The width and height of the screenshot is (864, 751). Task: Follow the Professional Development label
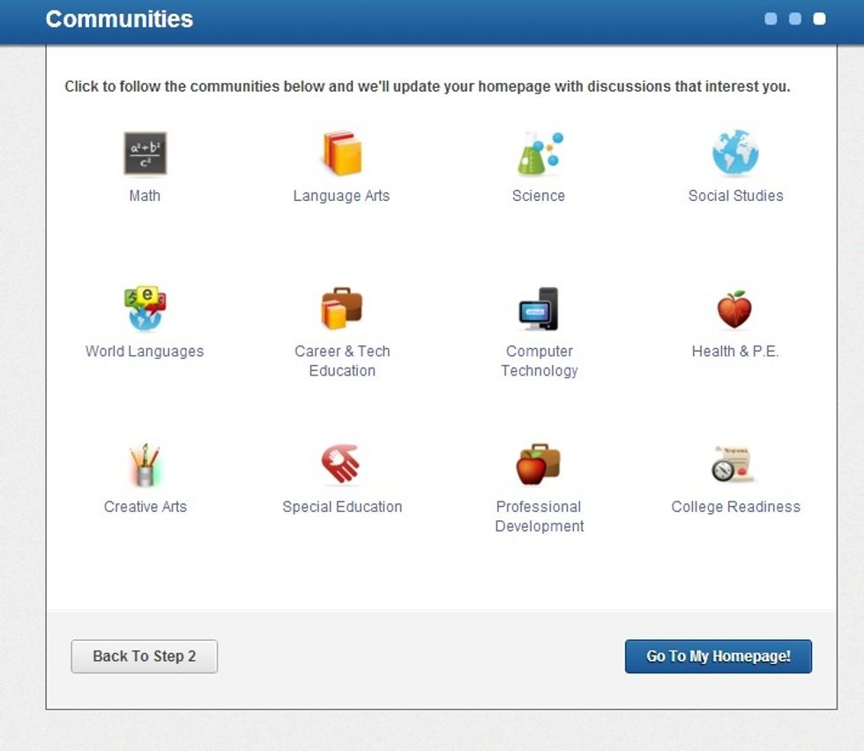[x=540, y=517]
